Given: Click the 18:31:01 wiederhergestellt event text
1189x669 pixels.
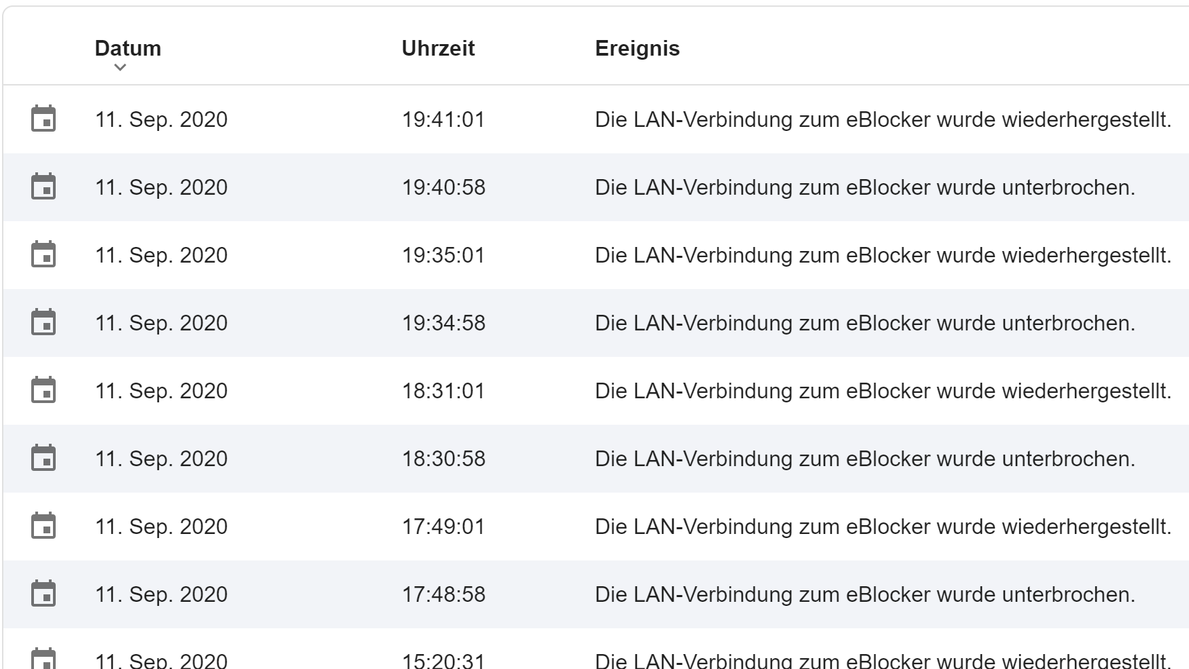Looking at the screenshot, I should pos(883,391).
